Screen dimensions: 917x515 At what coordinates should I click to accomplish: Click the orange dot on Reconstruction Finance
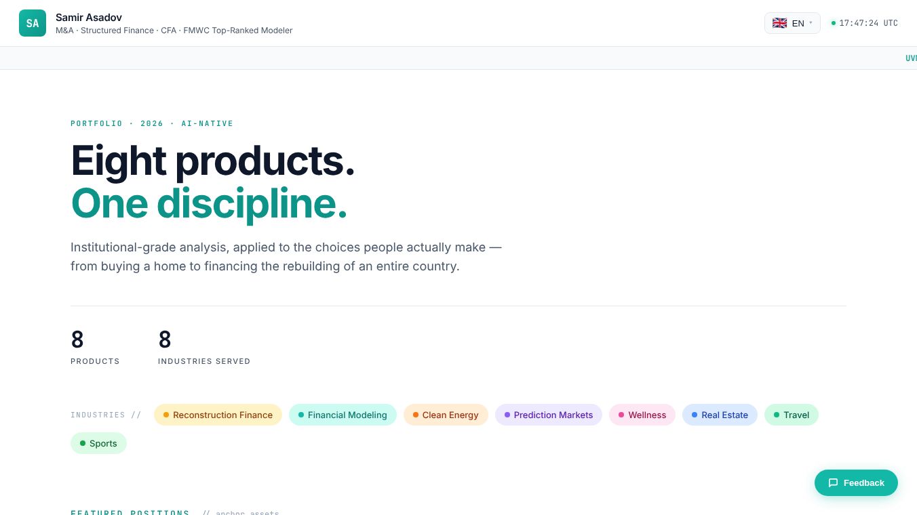(x=166, y=415)
